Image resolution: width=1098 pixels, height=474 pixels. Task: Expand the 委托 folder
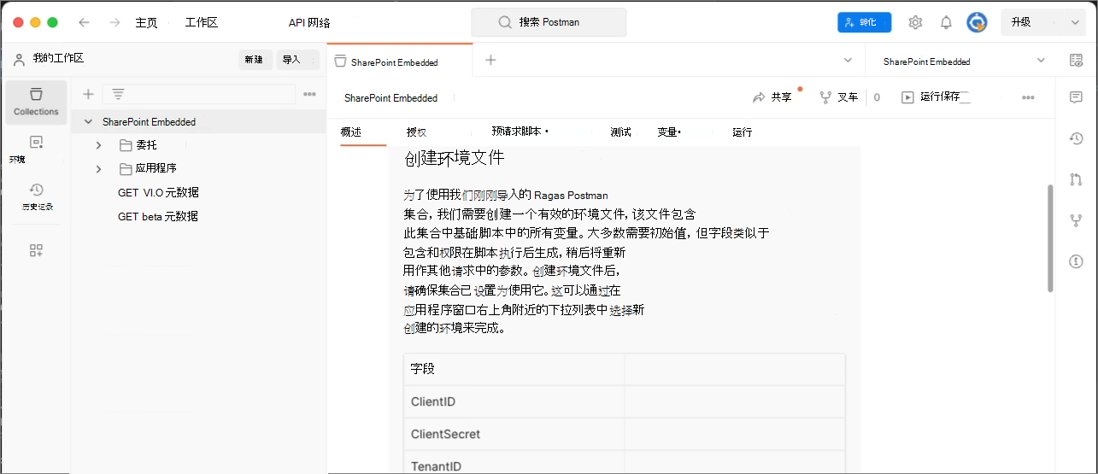(99, 145)
